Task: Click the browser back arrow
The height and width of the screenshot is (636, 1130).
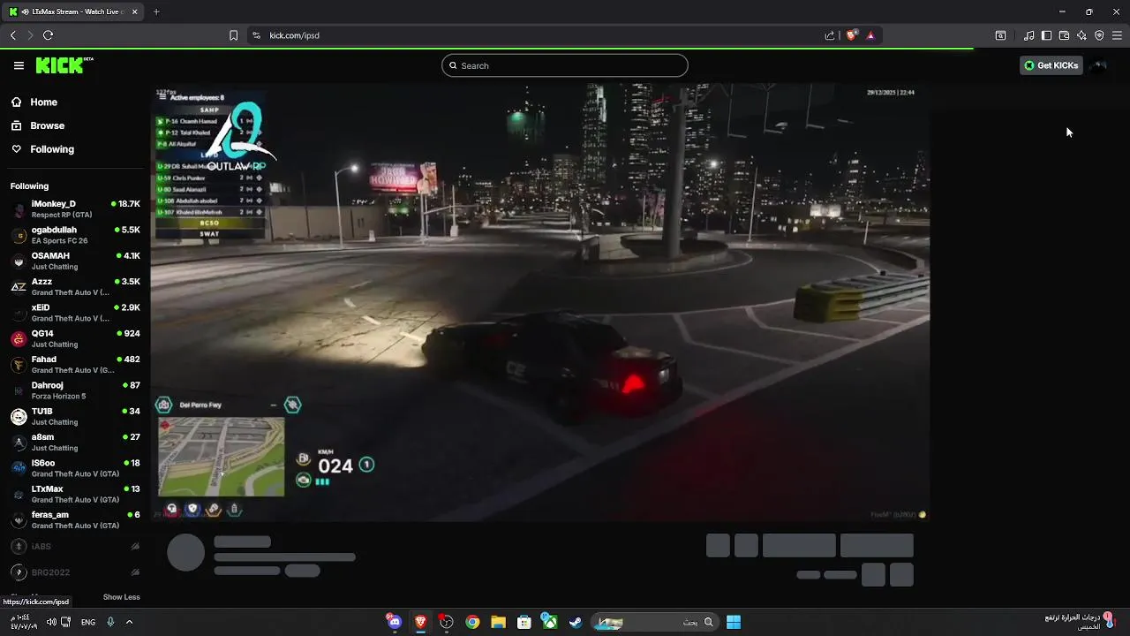Action: click(x=13, y=35)
